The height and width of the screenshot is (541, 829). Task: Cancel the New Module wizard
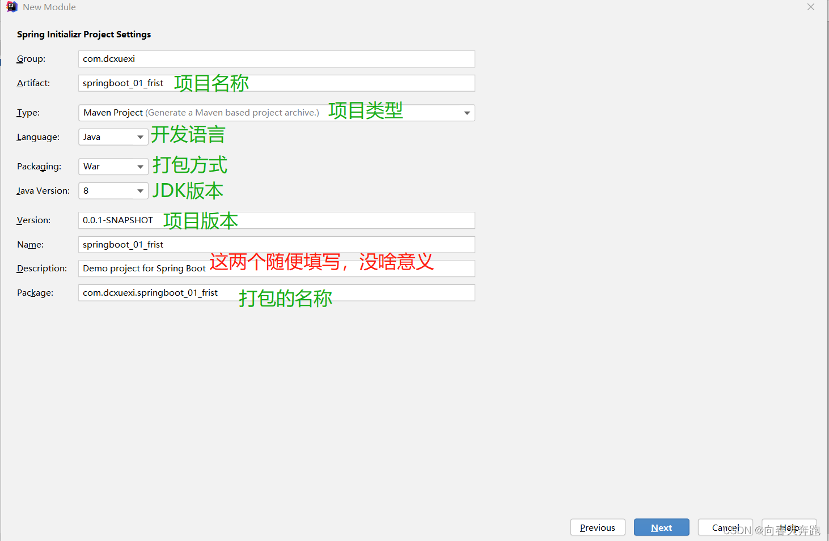pyautogui.click(x=725, y=527)
